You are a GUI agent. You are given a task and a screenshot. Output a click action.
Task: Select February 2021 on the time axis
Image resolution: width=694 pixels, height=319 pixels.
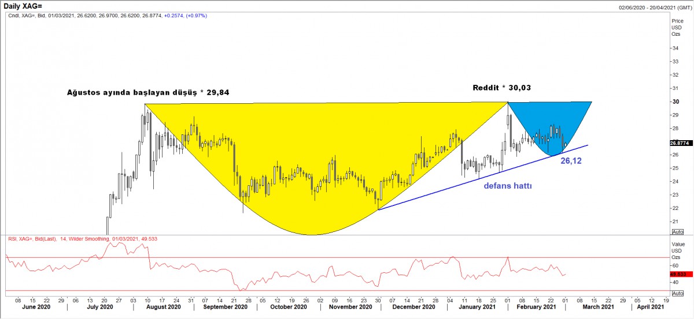(x=532, y=308)
